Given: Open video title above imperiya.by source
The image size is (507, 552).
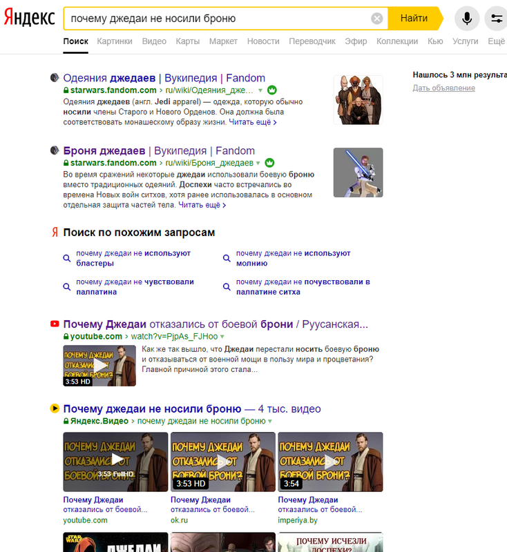Looking at the screenshot, I should pos(320,504).
